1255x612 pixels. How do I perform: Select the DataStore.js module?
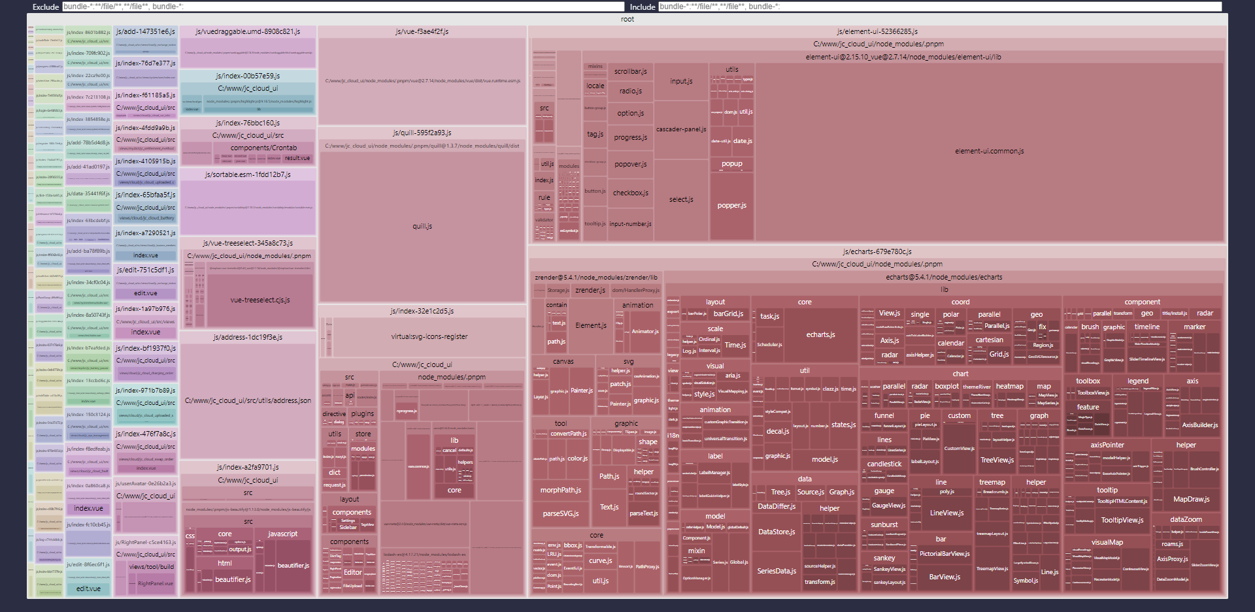pyautogui.click(x=777, y=532)
